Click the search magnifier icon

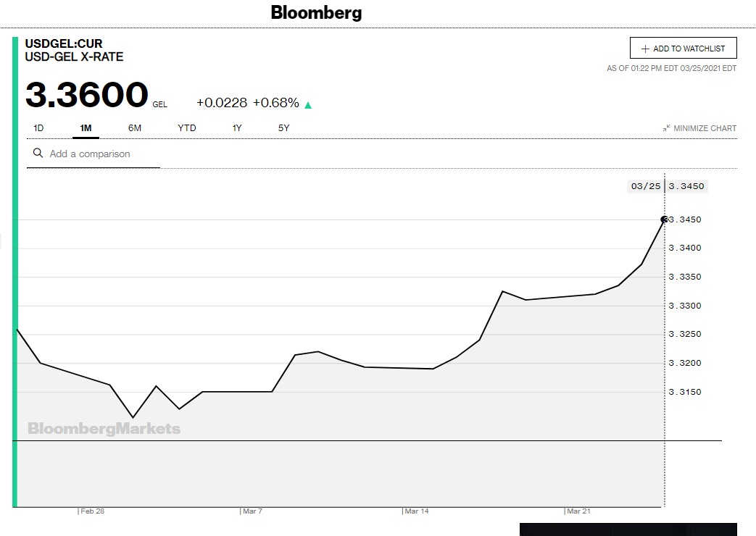[38, 154]
